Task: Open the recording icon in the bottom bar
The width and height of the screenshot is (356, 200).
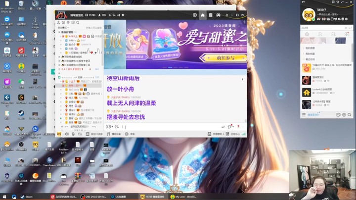Action: click(127, 134)
